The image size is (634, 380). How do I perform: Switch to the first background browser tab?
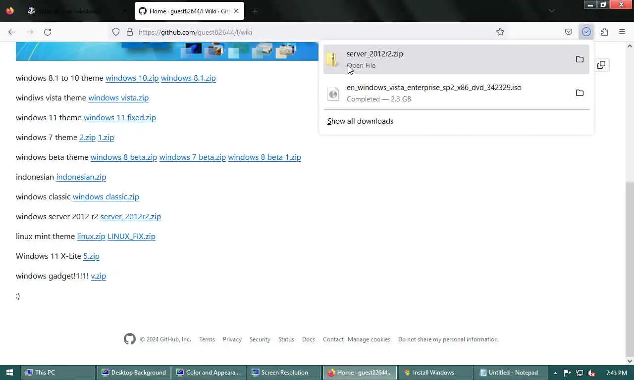77,11
